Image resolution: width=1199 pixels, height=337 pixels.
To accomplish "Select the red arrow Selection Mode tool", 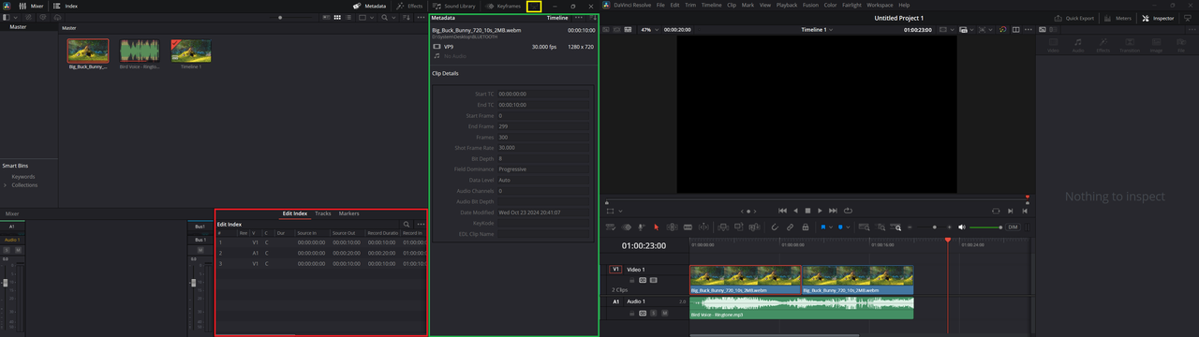I will coord(656,227).
